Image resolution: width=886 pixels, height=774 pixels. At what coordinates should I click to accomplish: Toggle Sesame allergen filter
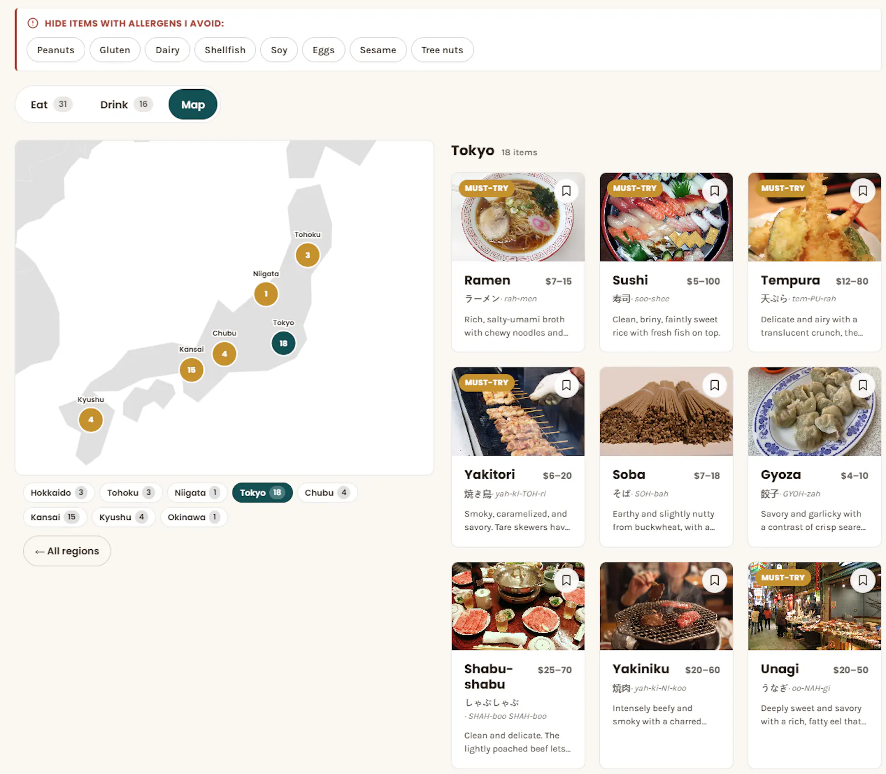[x=378, y=50]
